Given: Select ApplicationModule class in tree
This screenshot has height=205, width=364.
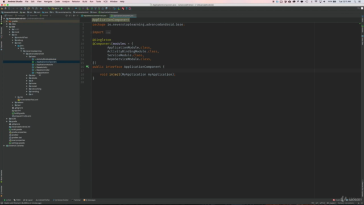Looking at the screenshot, I should coord(44,64).
